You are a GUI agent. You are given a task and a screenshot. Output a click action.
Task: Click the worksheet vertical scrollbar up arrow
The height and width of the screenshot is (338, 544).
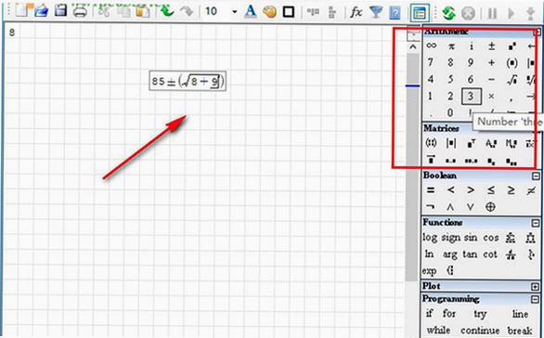[413, 46]
